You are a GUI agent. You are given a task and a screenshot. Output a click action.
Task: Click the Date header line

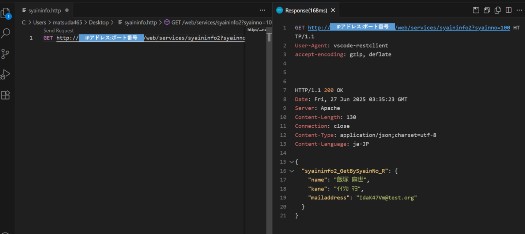coord(351,99)
